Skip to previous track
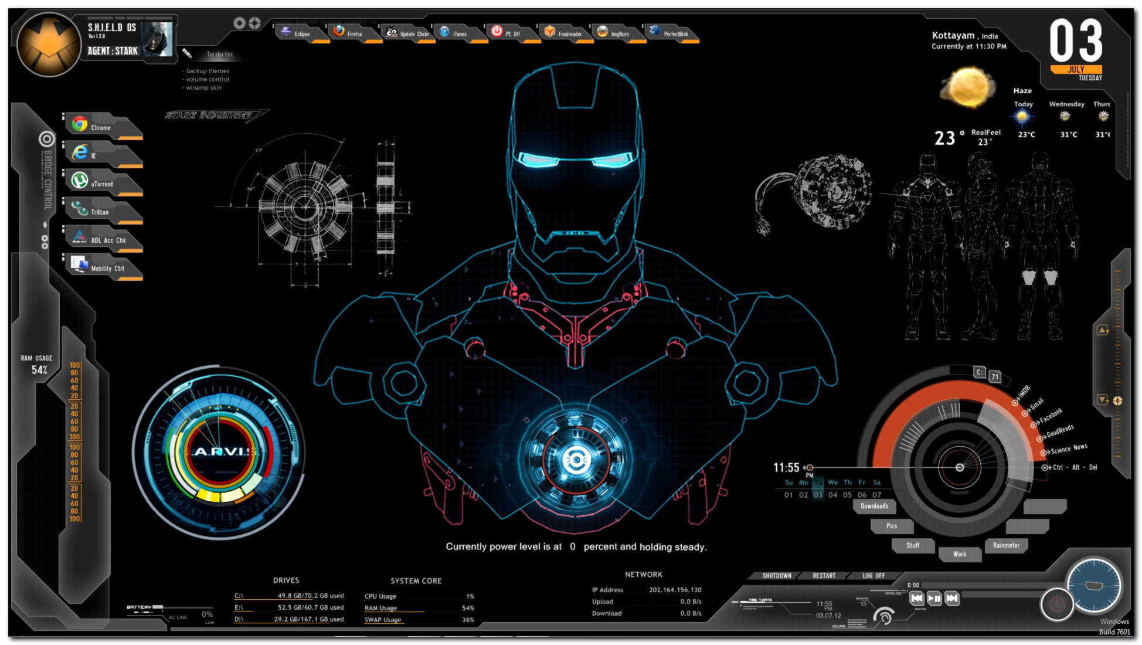 point(917,598)
